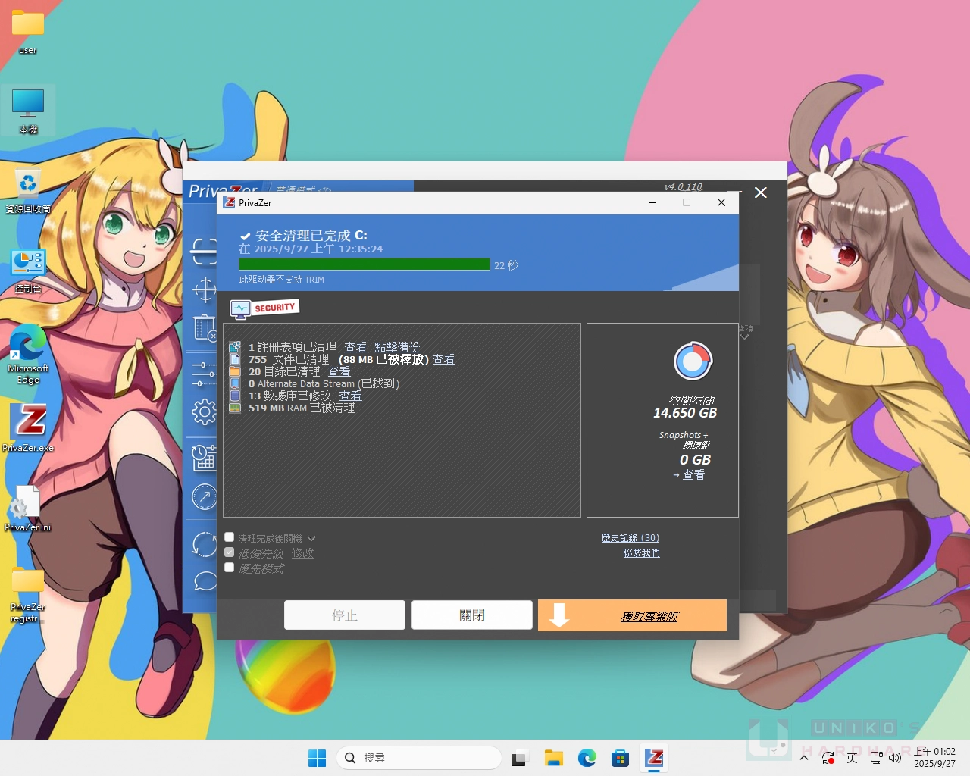Screen dimensions: 970x776
Task: Show hidden icons chevron in system tray
Action: 804,758
